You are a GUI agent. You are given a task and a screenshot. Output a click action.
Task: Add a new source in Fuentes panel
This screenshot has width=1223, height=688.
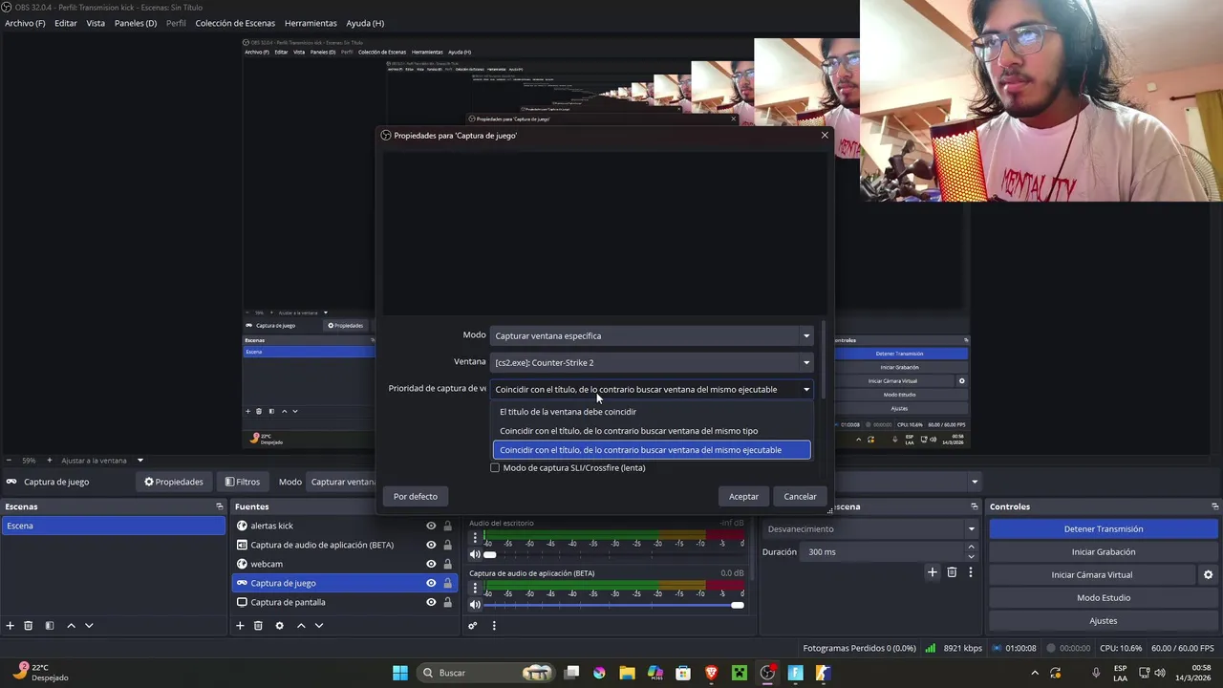[240, 626]
